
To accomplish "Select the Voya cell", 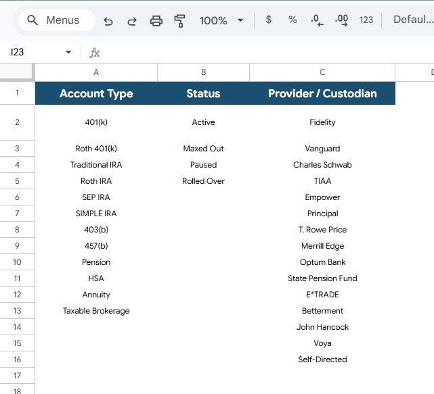I will point(322,343).
